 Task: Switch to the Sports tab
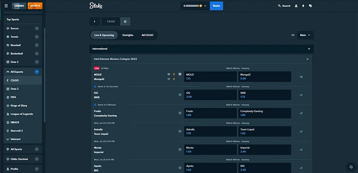(x=35, y=6)
